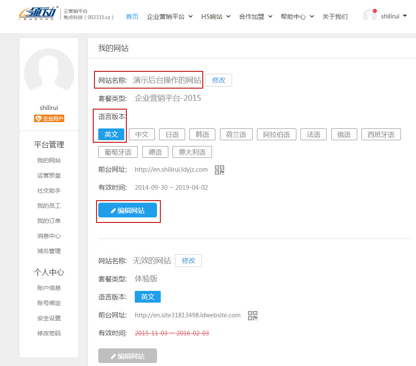
Task: Select the 日语 language version
Action: (172, 134)
